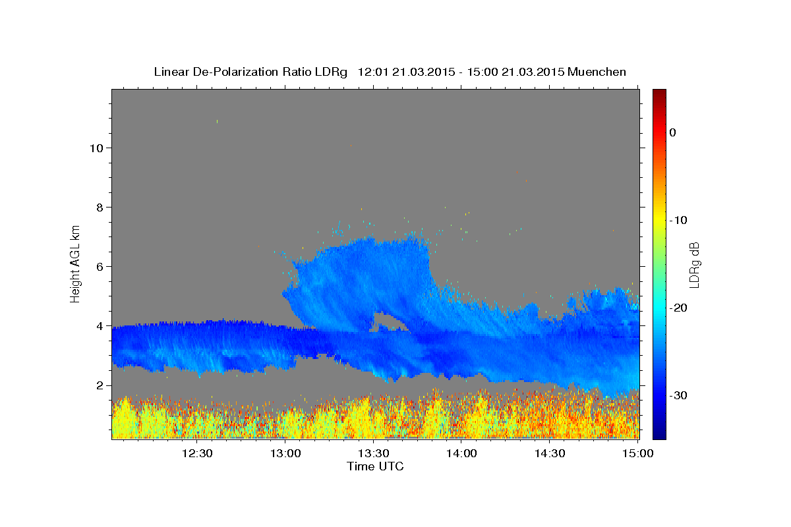Click the '13:00' time tick label
The width and height of the screenshot is (791, 527).
[286, 453]
